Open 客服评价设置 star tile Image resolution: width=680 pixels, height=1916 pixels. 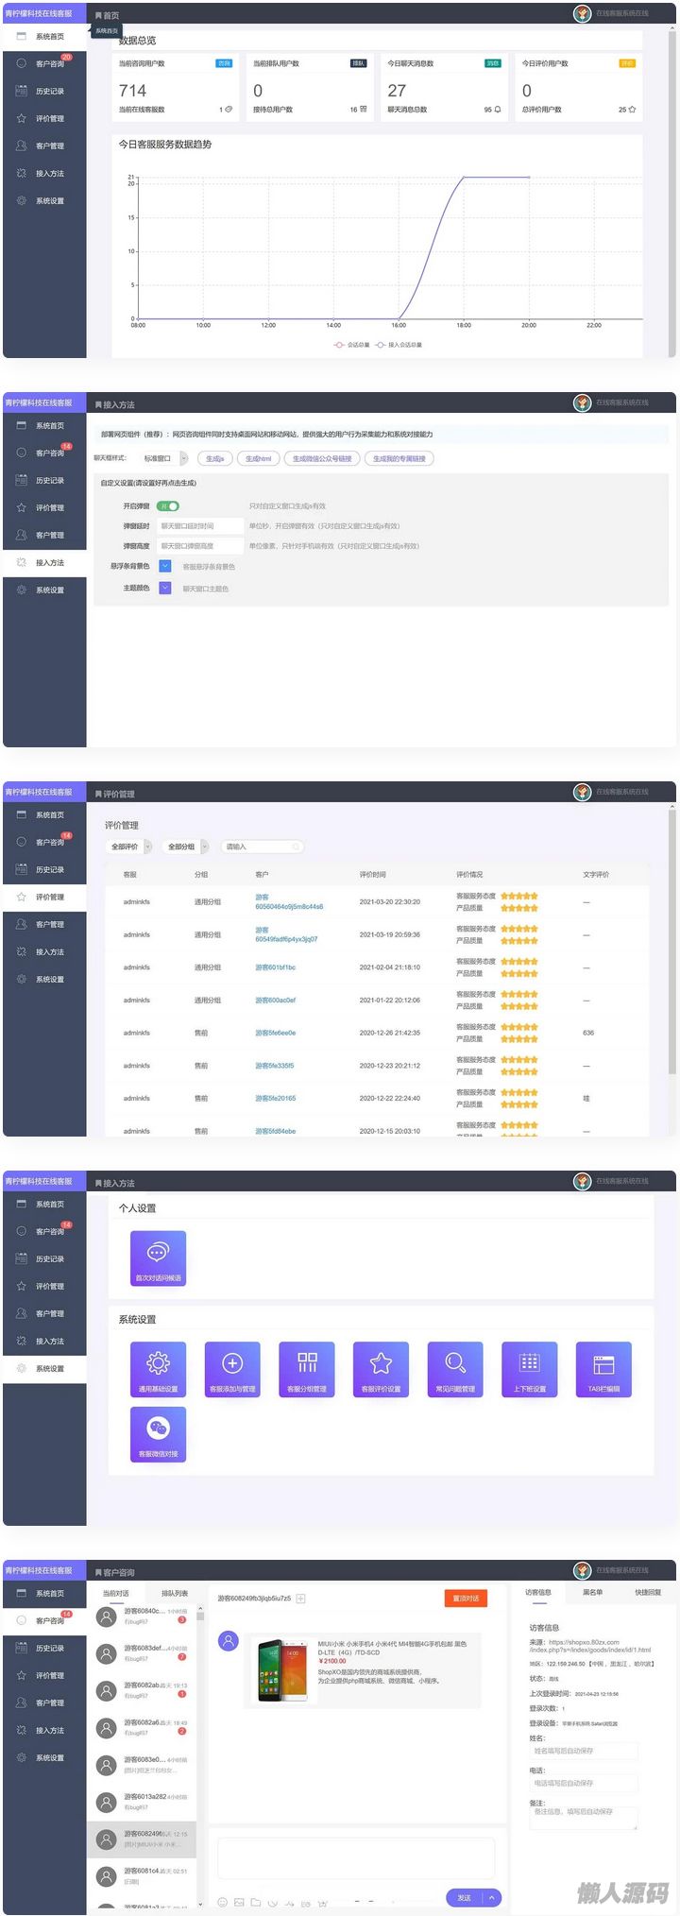coord(381,1369)
